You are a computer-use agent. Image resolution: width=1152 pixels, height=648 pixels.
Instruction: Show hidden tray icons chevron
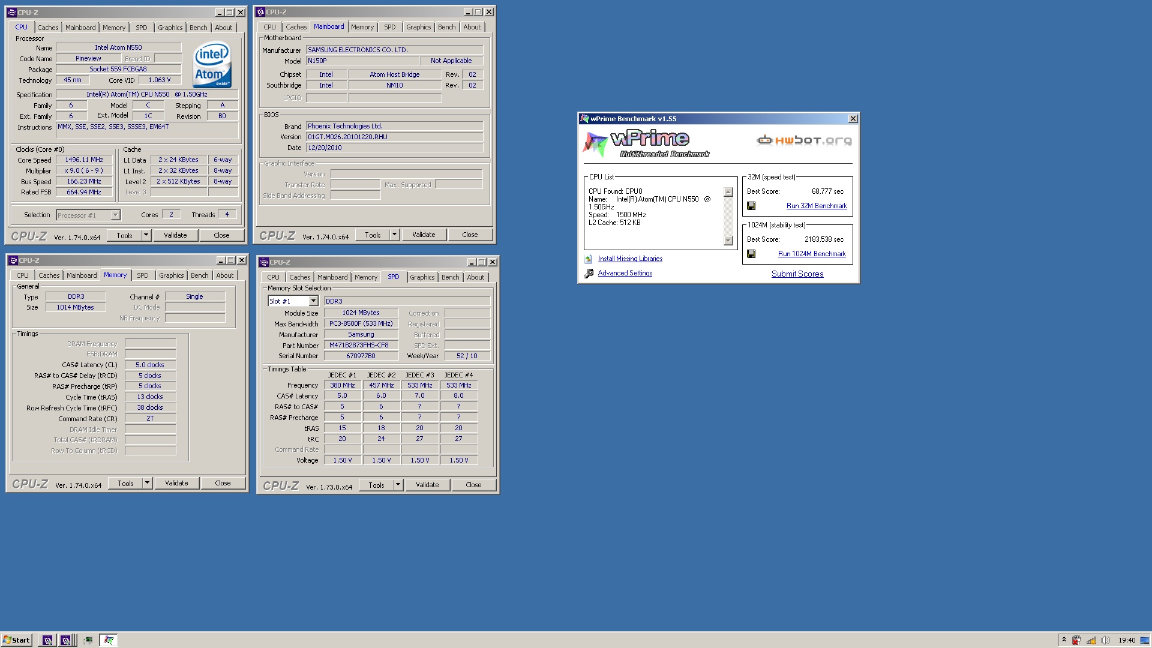1063,640
